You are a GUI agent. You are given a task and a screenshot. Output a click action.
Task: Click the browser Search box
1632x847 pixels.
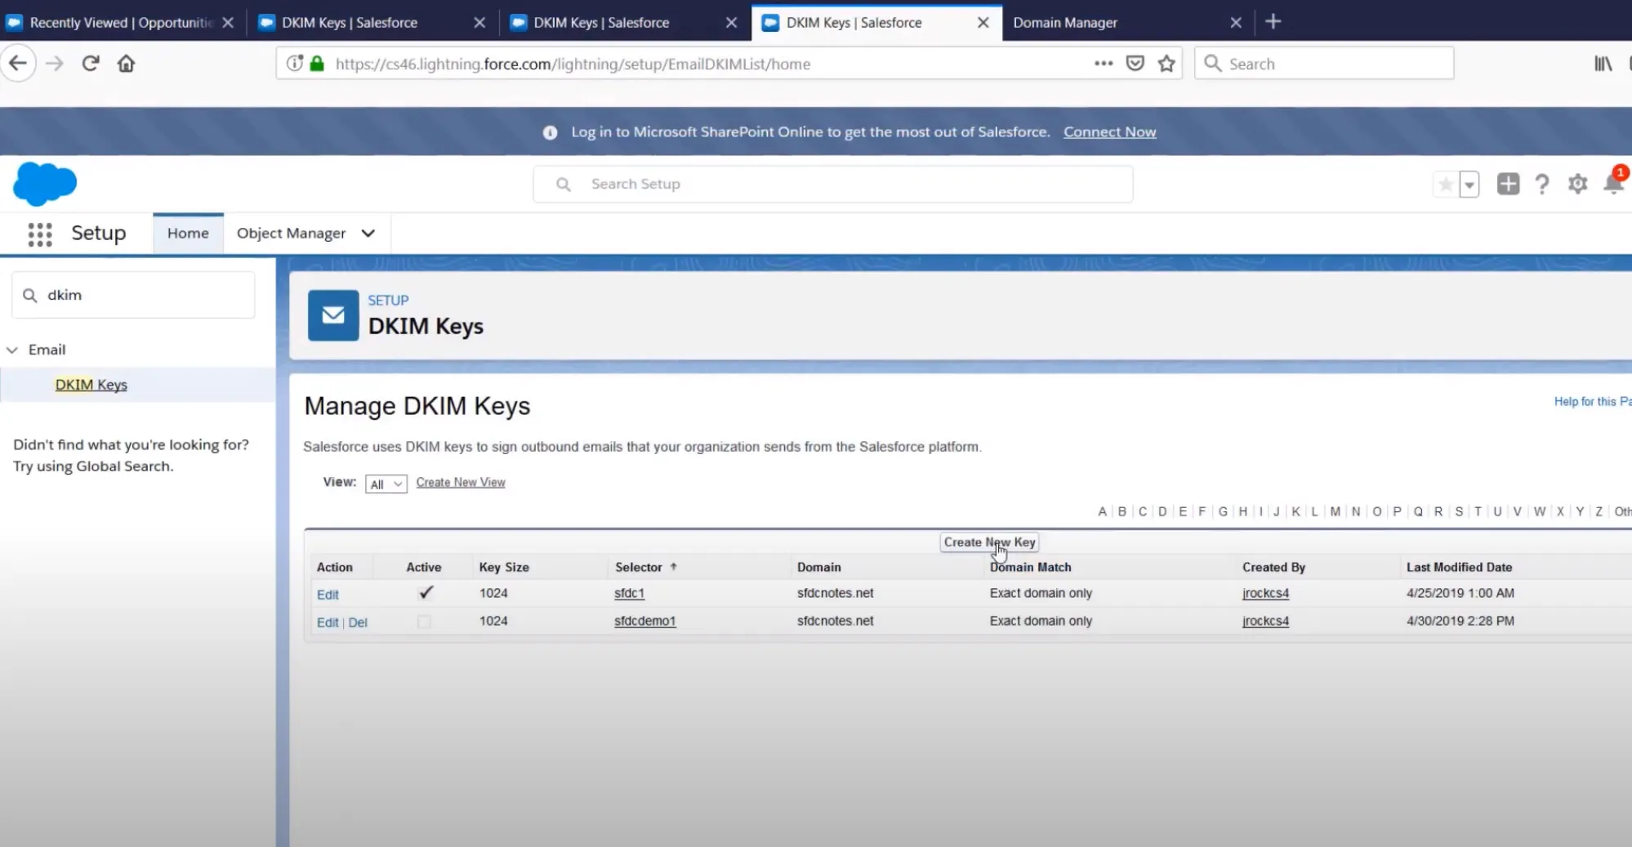point(1324,64)
